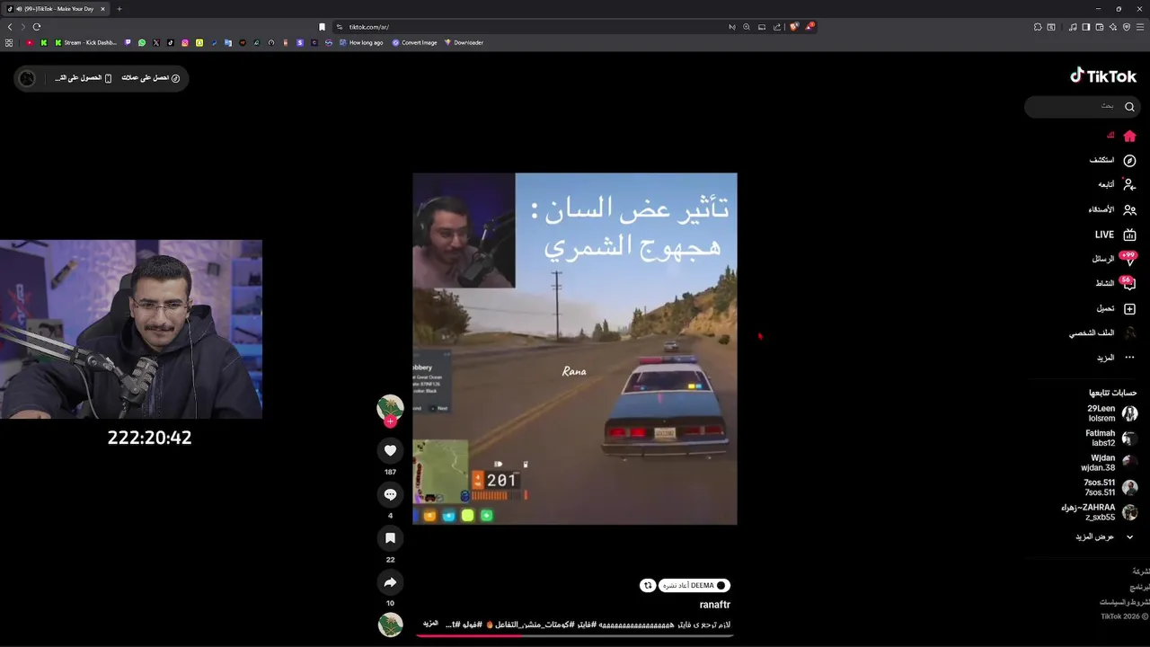
Task: Open the creator avatar above the heart
Action: point(390,407)
